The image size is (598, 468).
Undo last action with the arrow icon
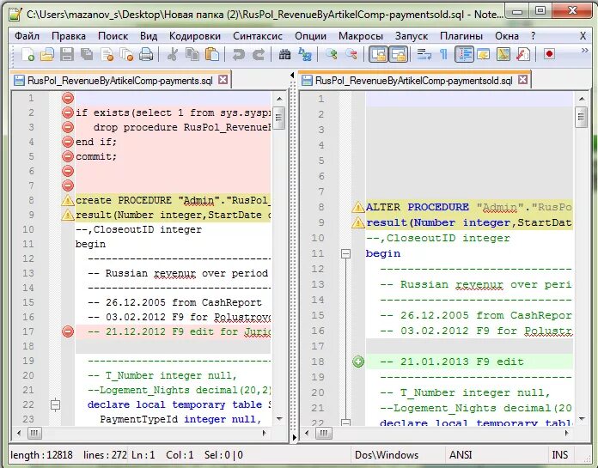coord(238,54)
